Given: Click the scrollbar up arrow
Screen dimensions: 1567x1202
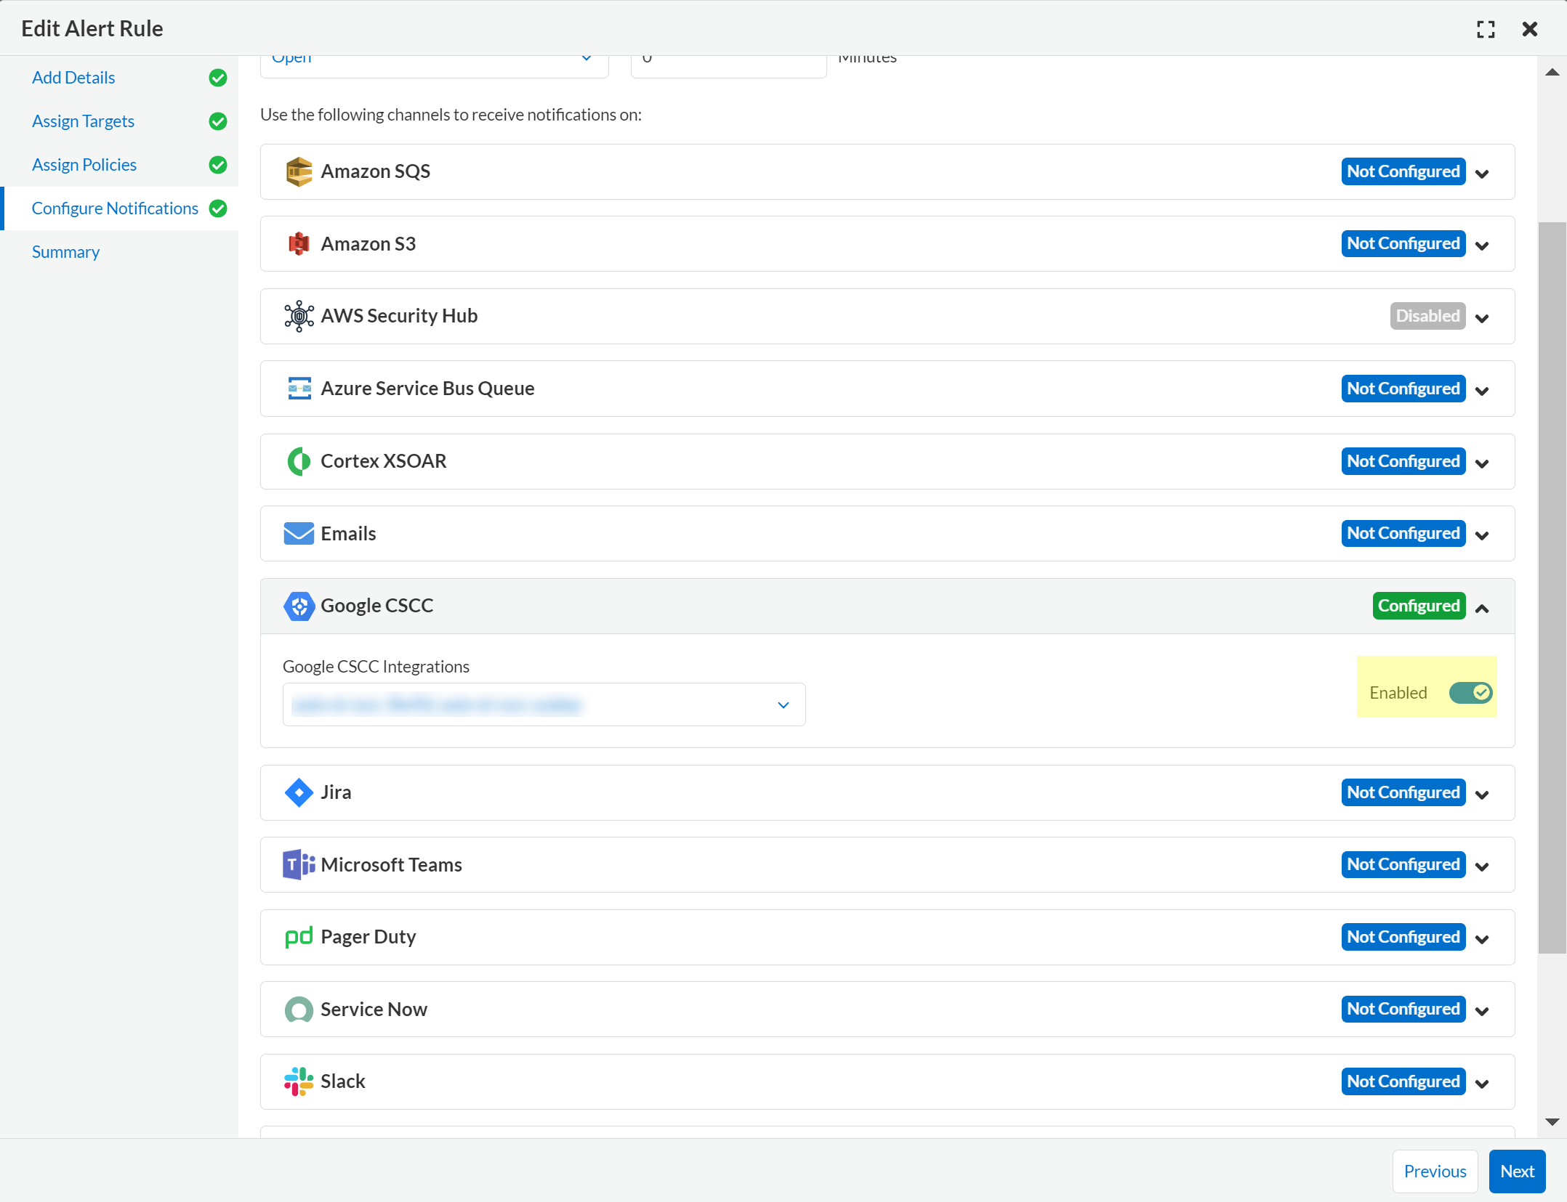Looking at the screenshot, I should [1552, 72].
